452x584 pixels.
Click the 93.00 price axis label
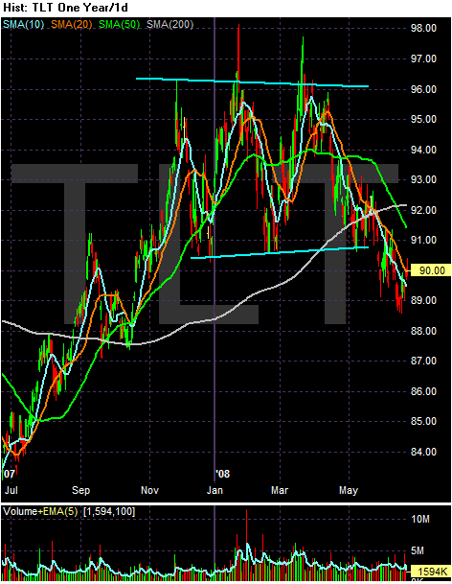(423, 179)
